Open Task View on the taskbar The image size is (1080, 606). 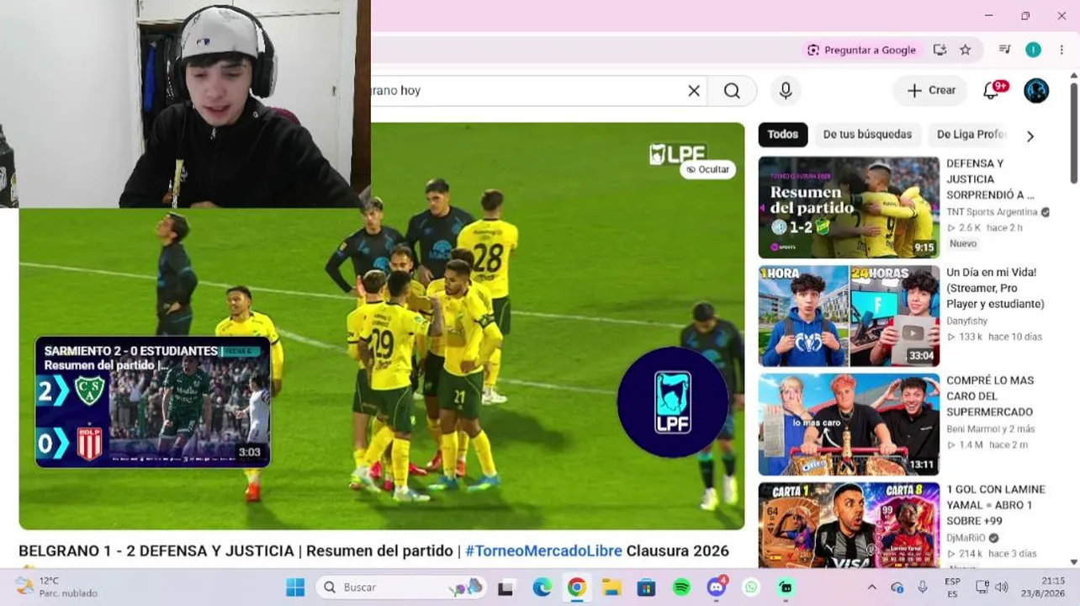click(506, 587)
